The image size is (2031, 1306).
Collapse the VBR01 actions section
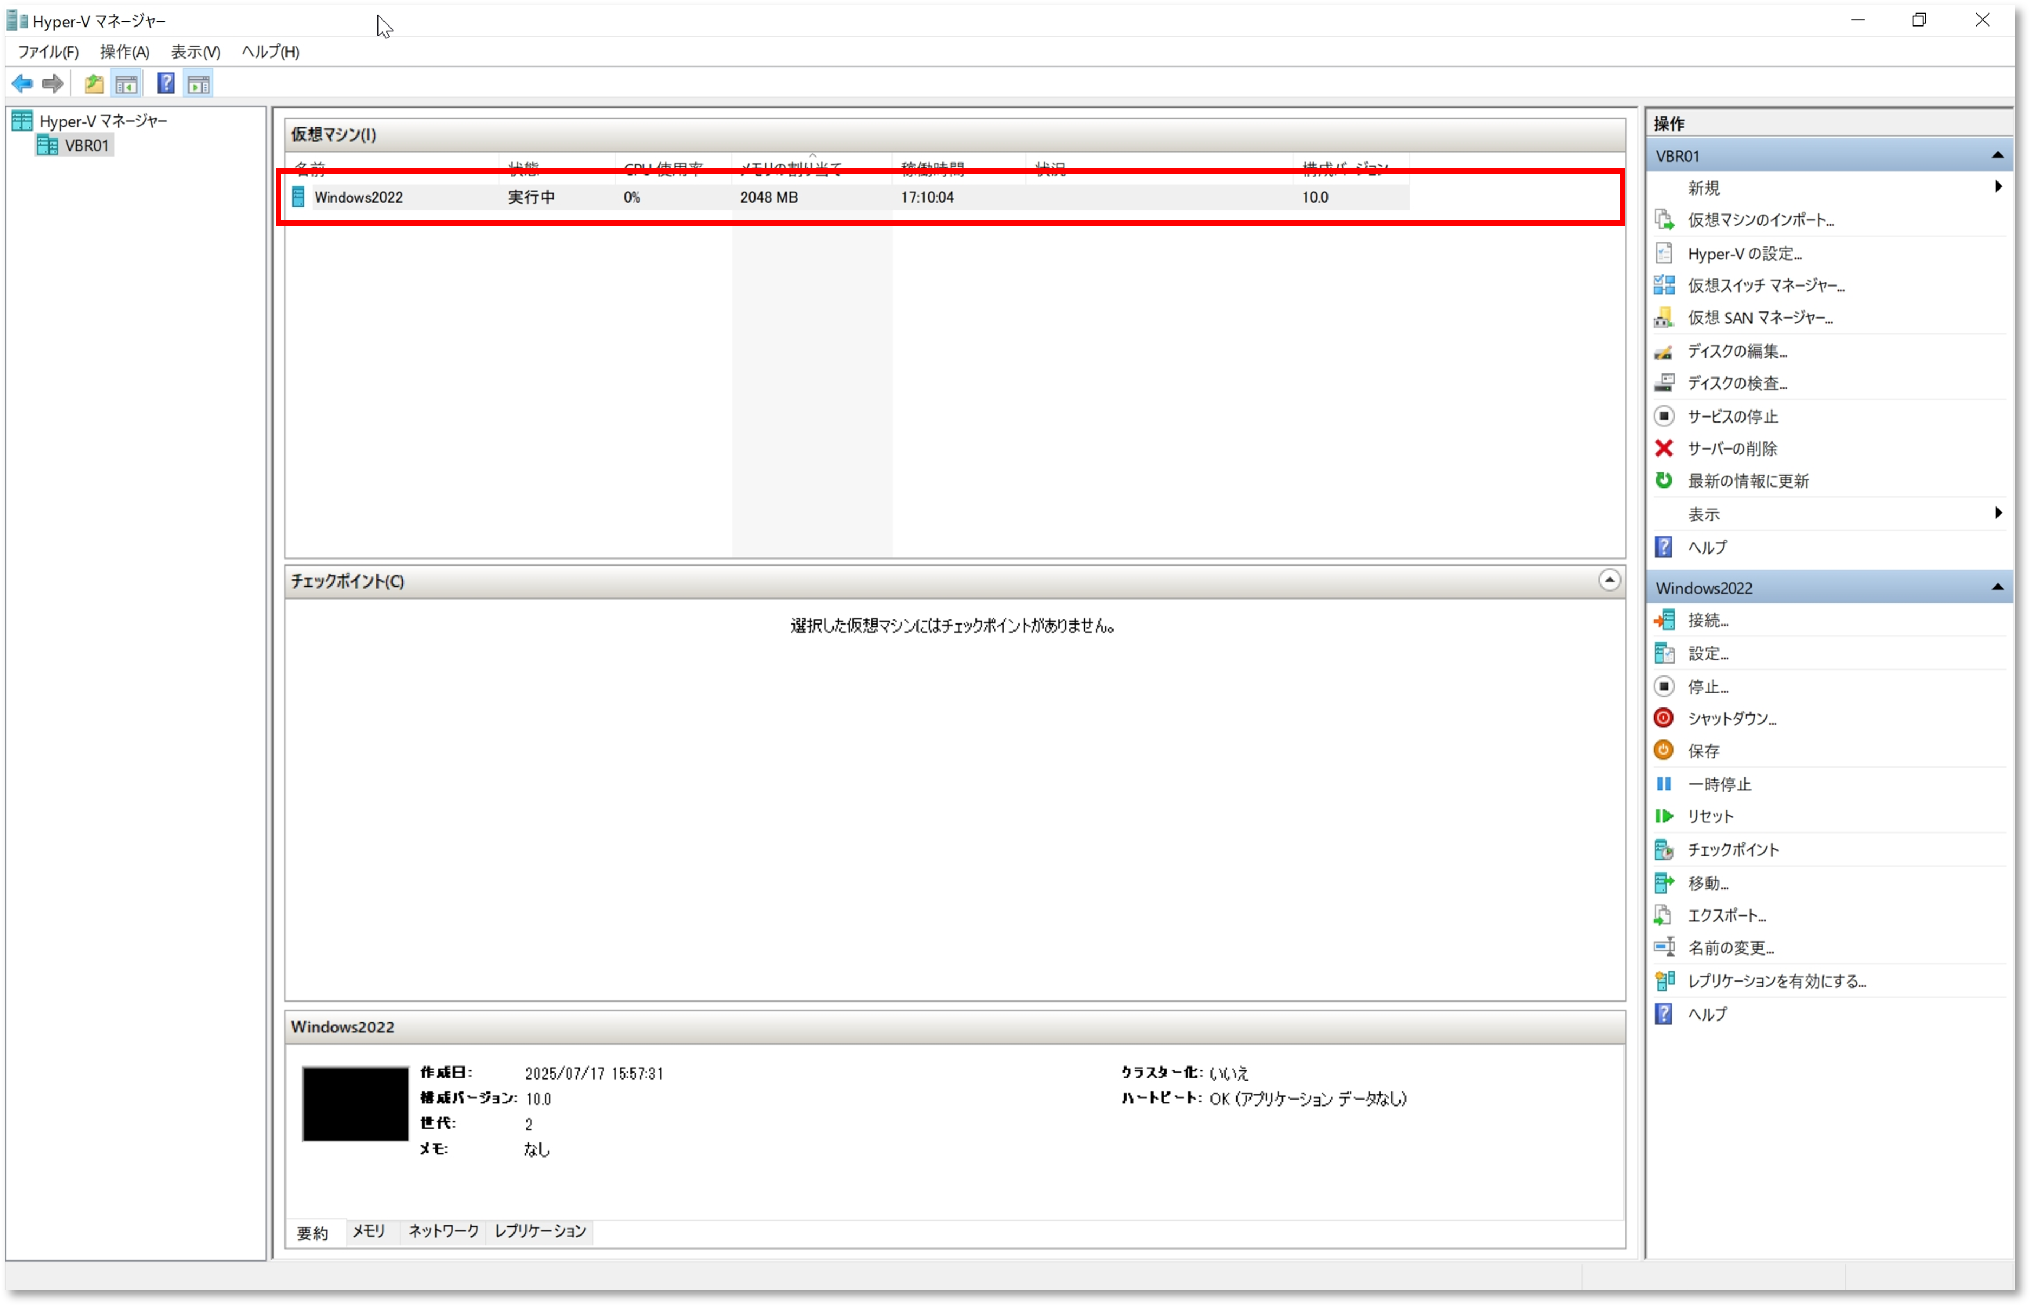[1998, 156]
